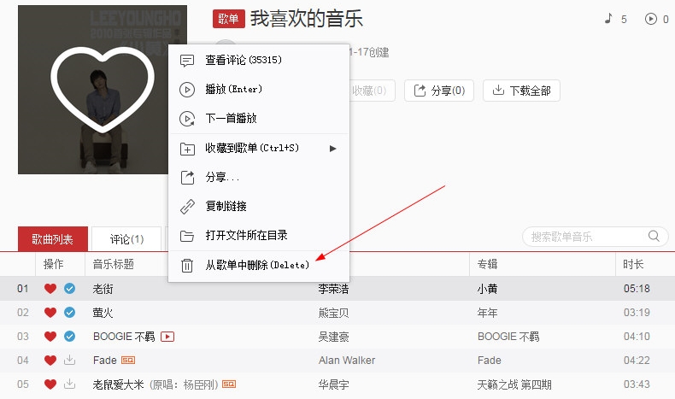Click the 下载全部 button
Viewport: 675px width, 399px height.
[521, 91]
